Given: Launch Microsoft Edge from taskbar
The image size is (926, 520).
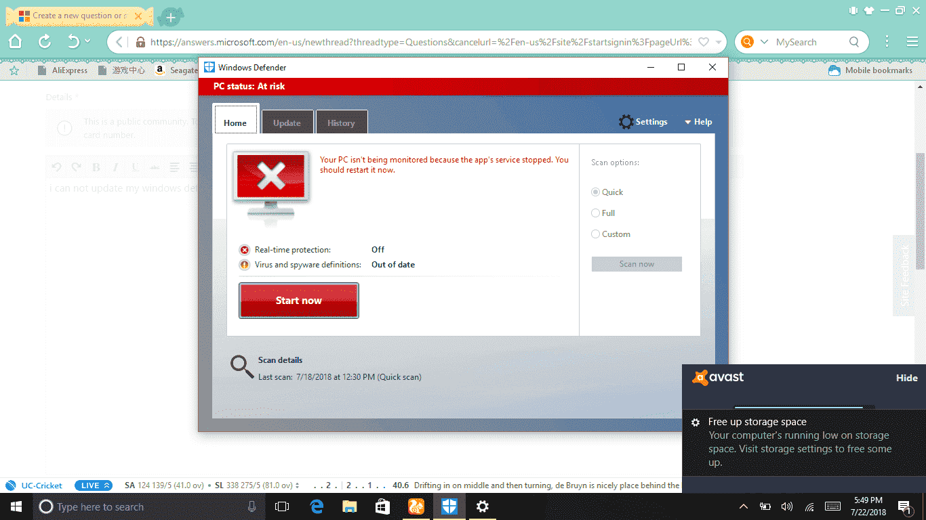Looking at the screenshot, I should (x=317, y=506).
